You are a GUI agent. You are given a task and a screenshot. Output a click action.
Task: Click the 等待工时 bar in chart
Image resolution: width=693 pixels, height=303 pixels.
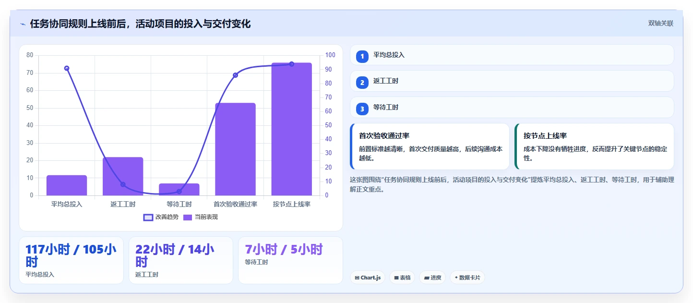pos(179,190)
